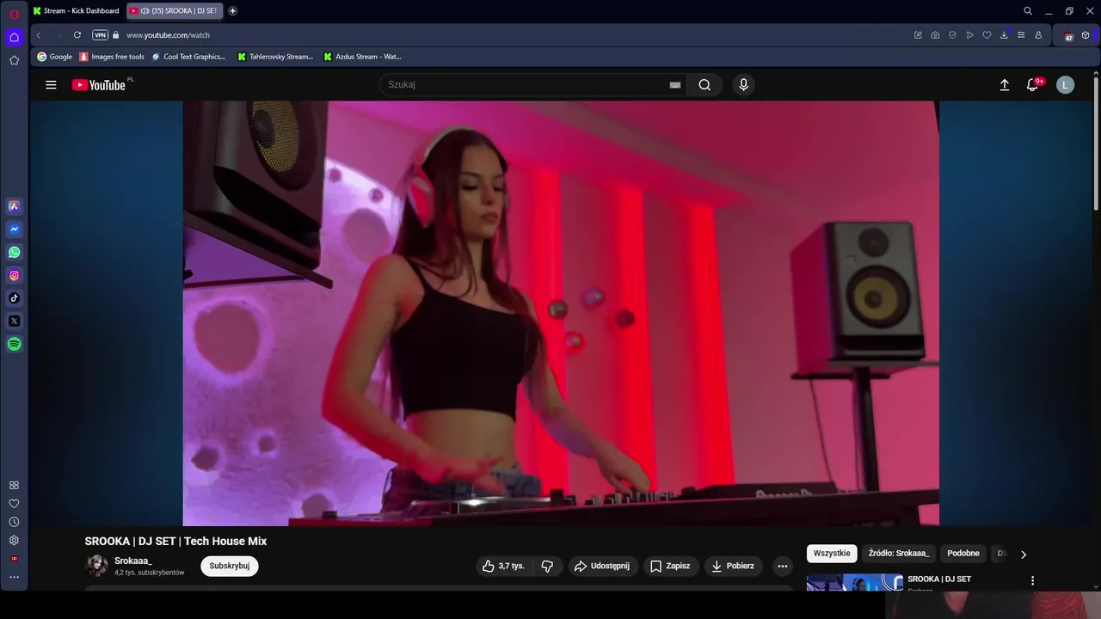Open the extension icon with the 47 badge

1068,35
